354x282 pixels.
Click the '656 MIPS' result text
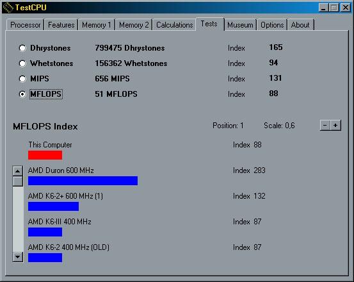112,79
